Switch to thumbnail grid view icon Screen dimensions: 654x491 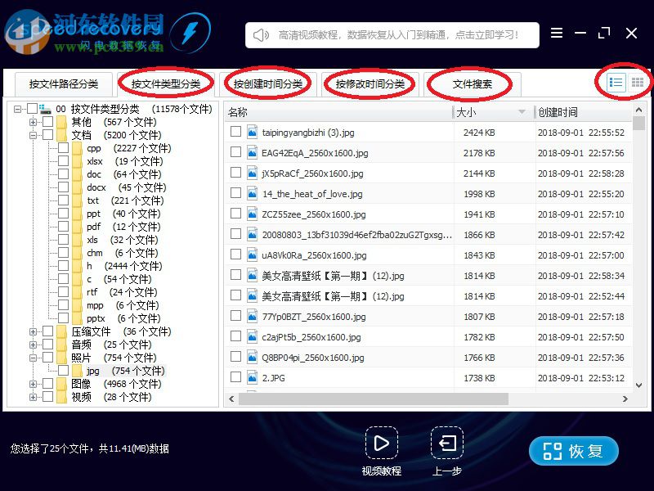[638, 83]
